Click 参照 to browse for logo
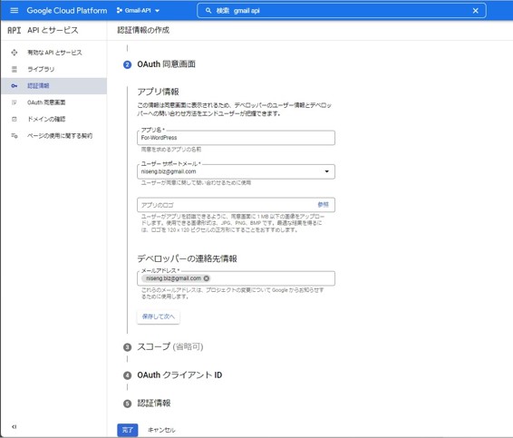The height and width of the screenshot is (438, 513). point(323,204)
